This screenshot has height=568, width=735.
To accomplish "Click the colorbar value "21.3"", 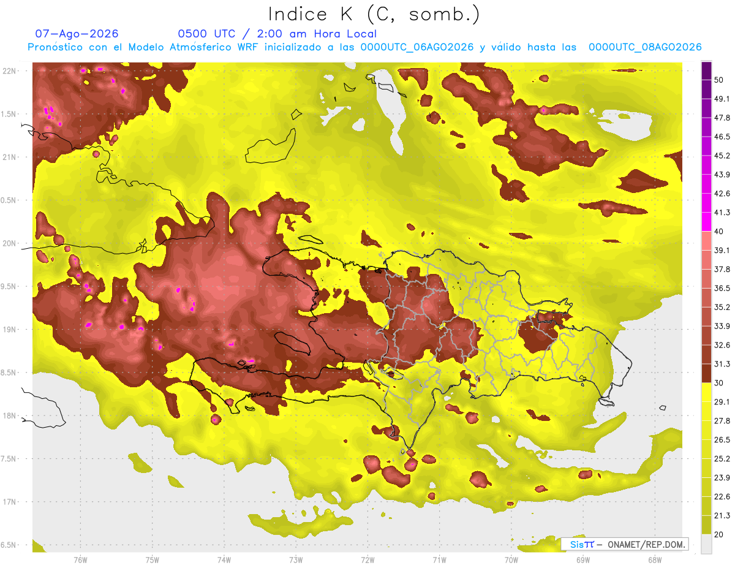I will [x=722, y=515].
